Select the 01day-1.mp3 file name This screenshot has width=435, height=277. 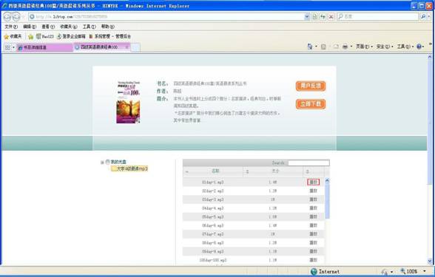[213, 182]
